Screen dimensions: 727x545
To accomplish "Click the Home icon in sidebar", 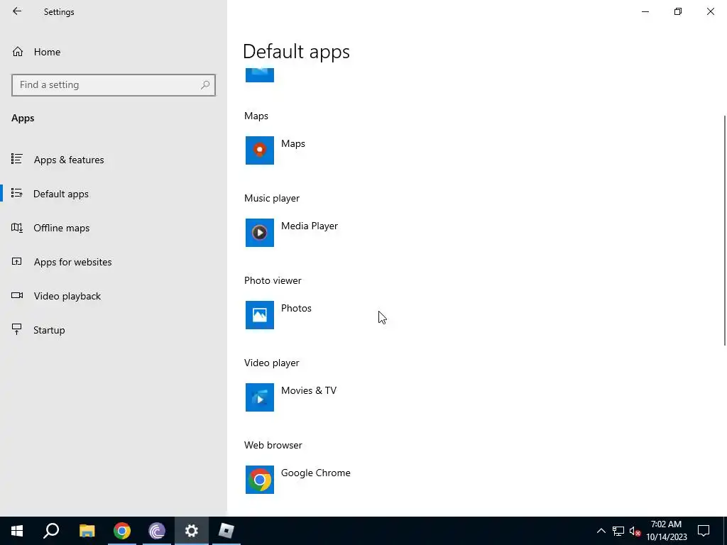I will tap(18, 52).
